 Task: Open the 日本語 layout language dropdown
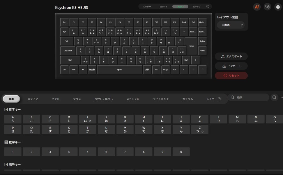pos(231,25)
